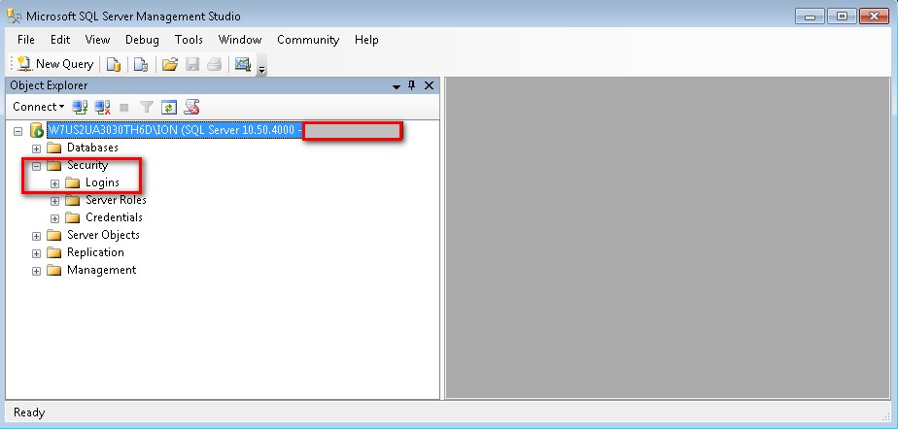Select the Logins tree item
This screenshot has height=429, width=898.
102,182
